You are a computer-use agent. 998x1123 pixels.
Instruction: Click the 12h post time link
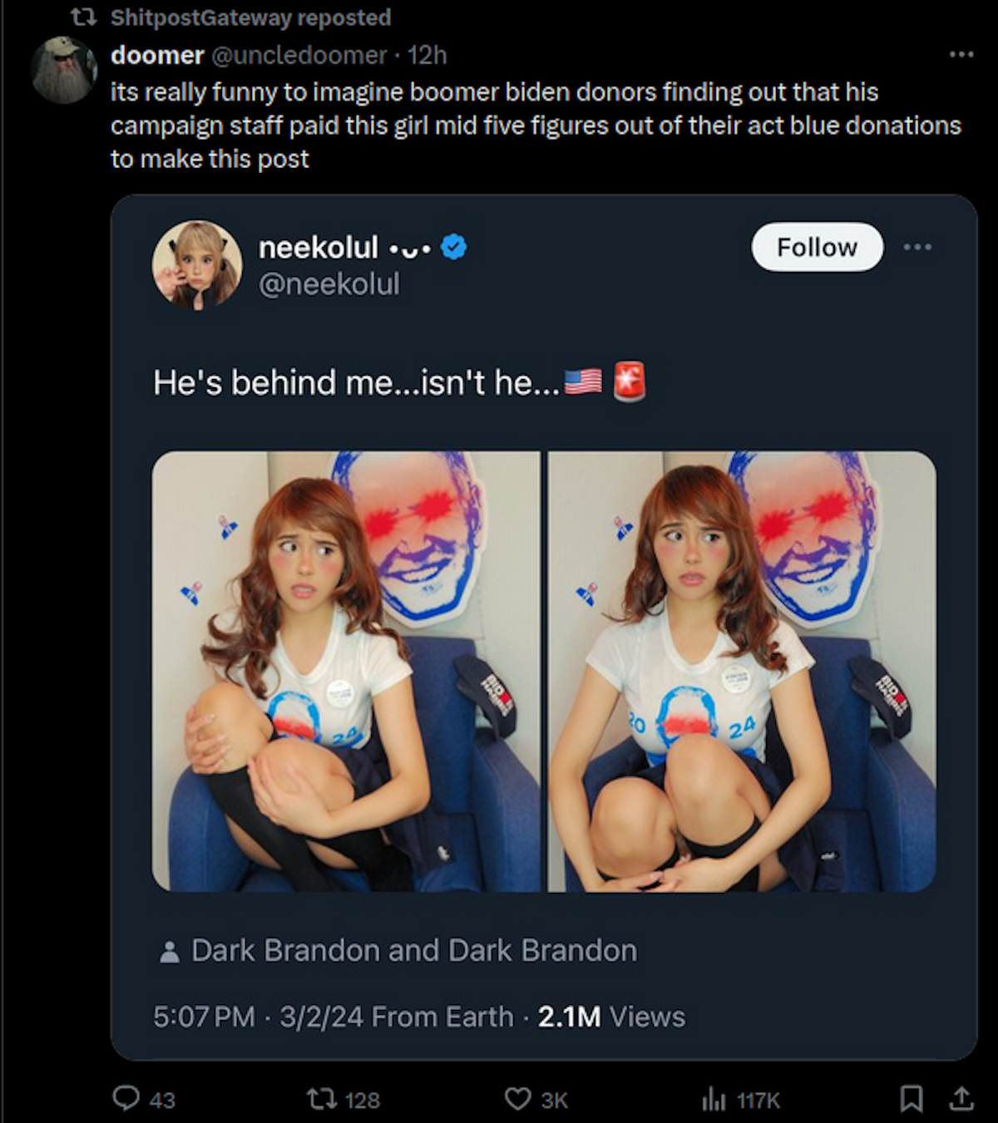coord(427,55)
